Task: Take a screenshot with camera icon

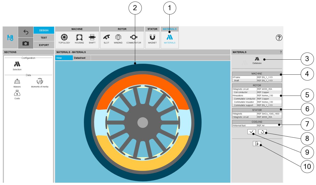Action: pyautogui.click(x=26, y=44)
